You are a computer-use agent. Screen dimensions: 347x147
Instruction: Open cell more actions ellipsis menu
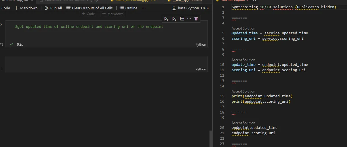point(189,19)
